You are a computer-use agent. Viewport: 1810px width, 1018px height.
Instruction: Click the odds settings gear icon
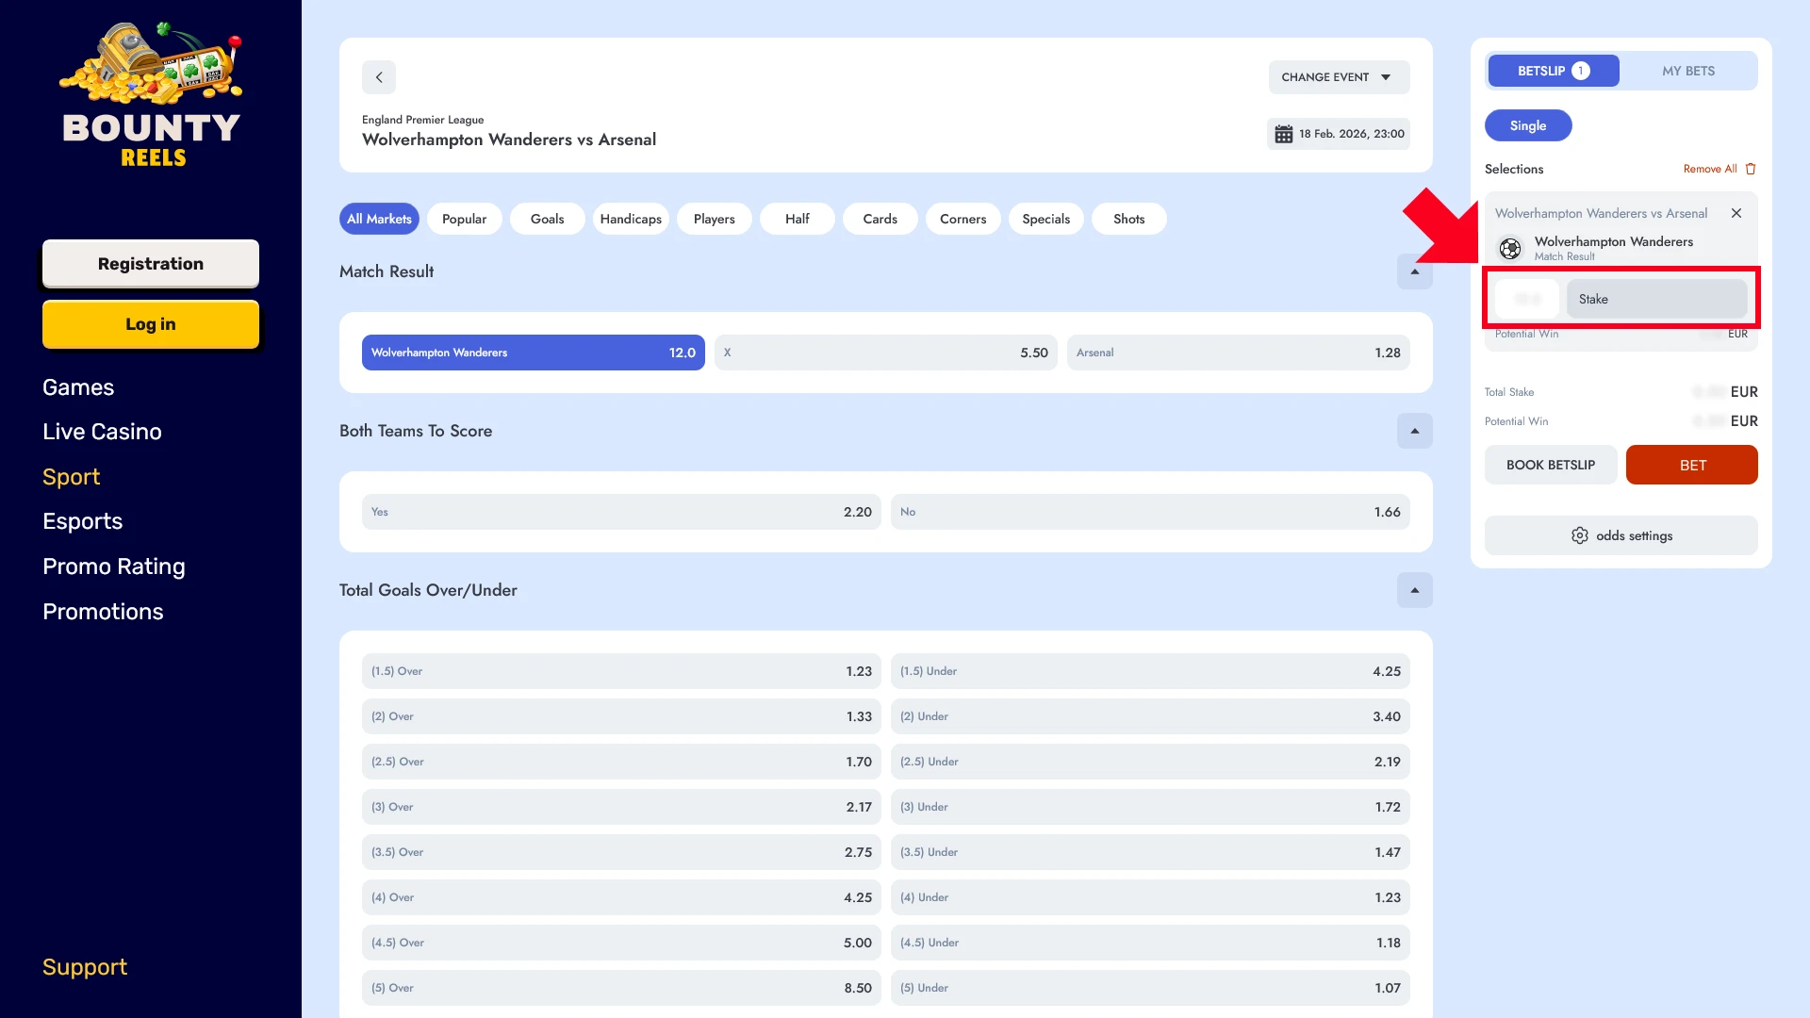pos(1579,535)
